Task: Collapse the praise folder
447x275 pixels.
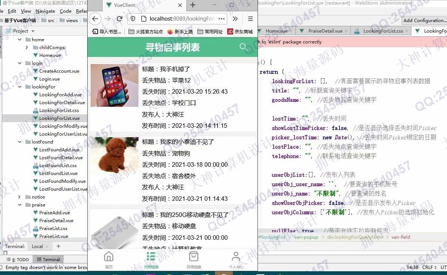Action: [20, 205]
